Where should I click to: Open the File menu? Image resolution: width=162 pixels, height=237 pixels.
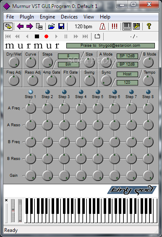click(10, 17)
